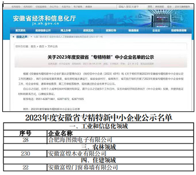Open the 机构组织 top link
This screenshot has height=175, width=196.
click(x=28, y=7)
